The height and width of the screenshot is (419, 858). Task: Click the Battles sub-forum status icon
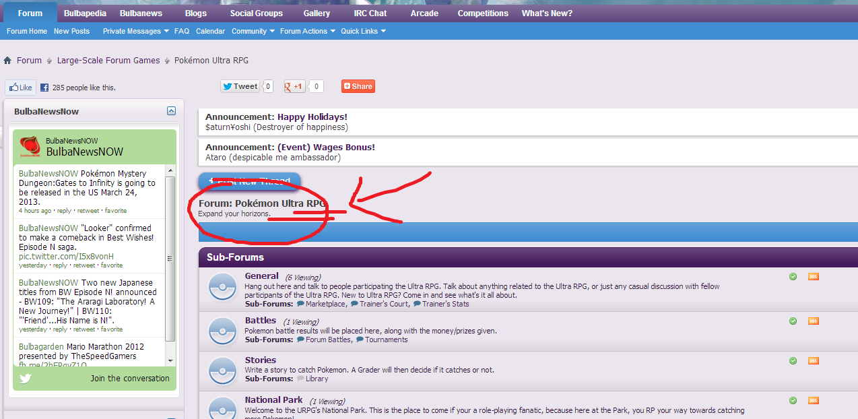(x=222, y=331)
